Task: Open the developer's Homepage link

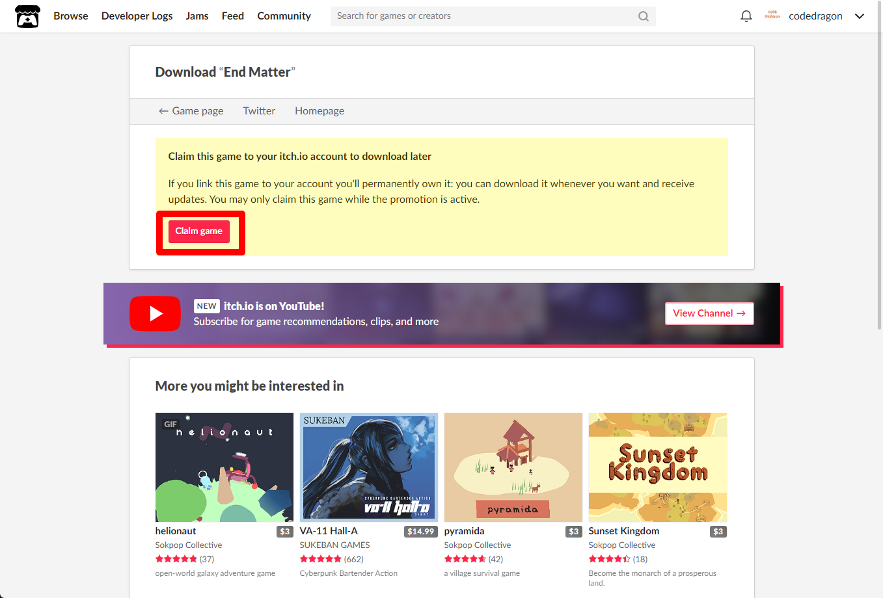Action: point(319,111)
